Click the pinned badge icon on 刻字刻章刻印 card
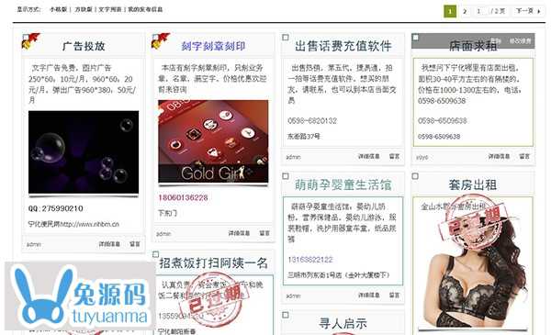This screenshot has width=551, height=335. click(160, 41)
